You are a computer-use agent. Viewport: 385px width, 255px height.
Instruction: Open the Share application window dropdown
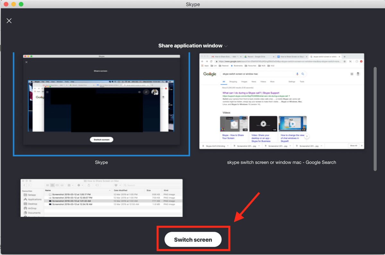click(x=193, y=46)
